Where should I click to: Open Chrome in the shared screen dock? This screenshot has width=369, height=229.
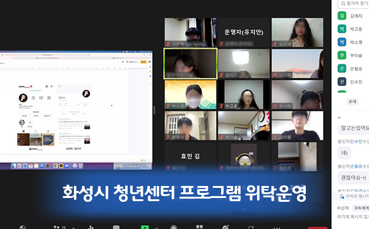coord(56,166)
